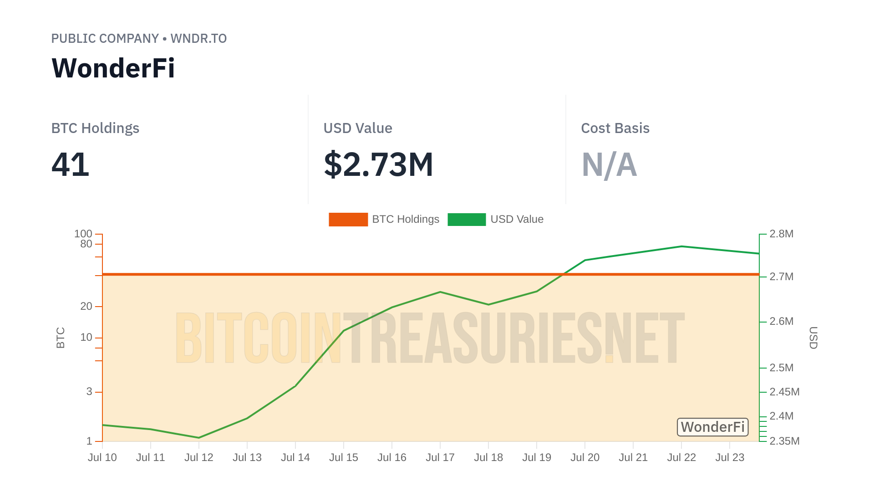Viewport: 874px width, 492px height.
Task: Click the PUBLIC COMPANY • WNDR.TO text
Action: 139,39
